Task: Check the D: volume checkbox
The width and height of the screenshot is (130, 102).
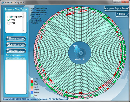Action: click(9, 23)
